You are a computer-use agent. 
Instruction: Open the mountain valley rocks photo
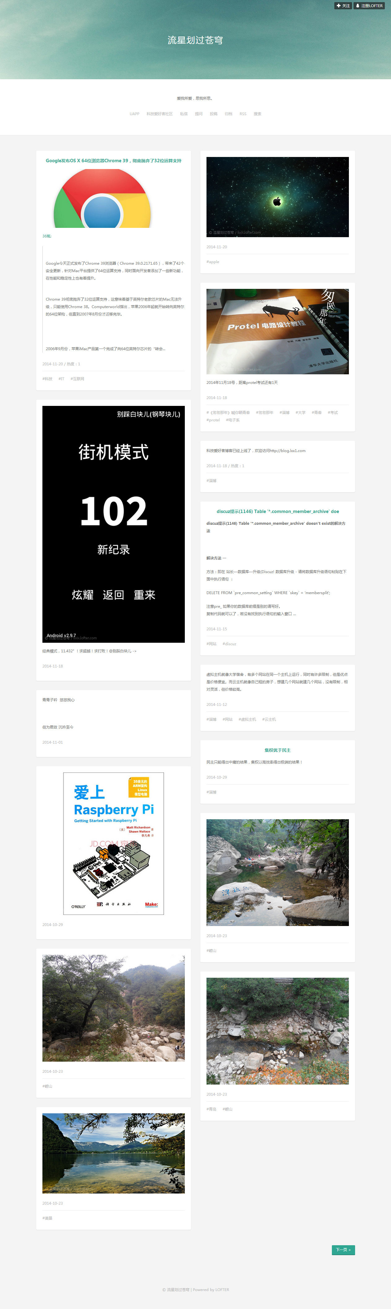113,1008
